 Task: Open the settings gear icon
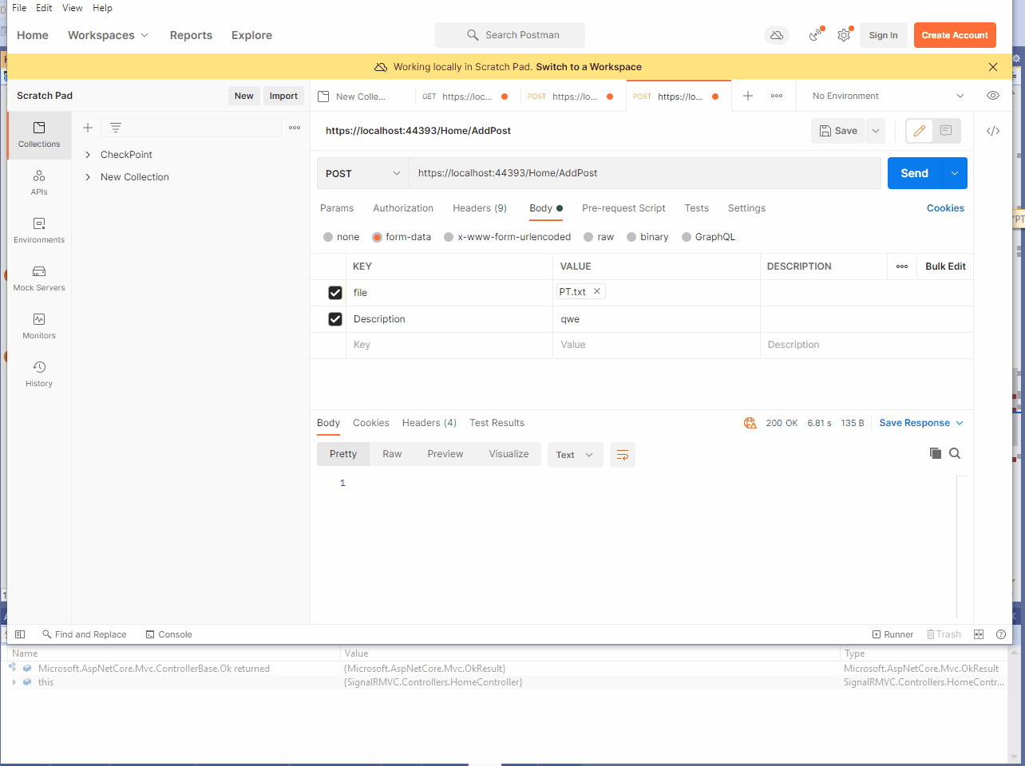(x=844, y=35)
